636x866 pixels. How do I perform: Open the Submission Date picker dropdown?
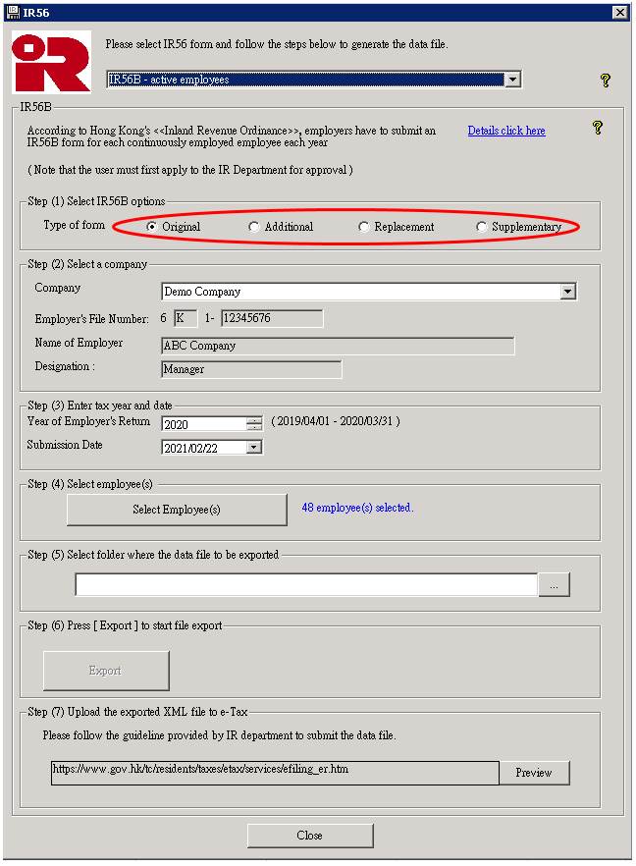click(x=254, y=447)
